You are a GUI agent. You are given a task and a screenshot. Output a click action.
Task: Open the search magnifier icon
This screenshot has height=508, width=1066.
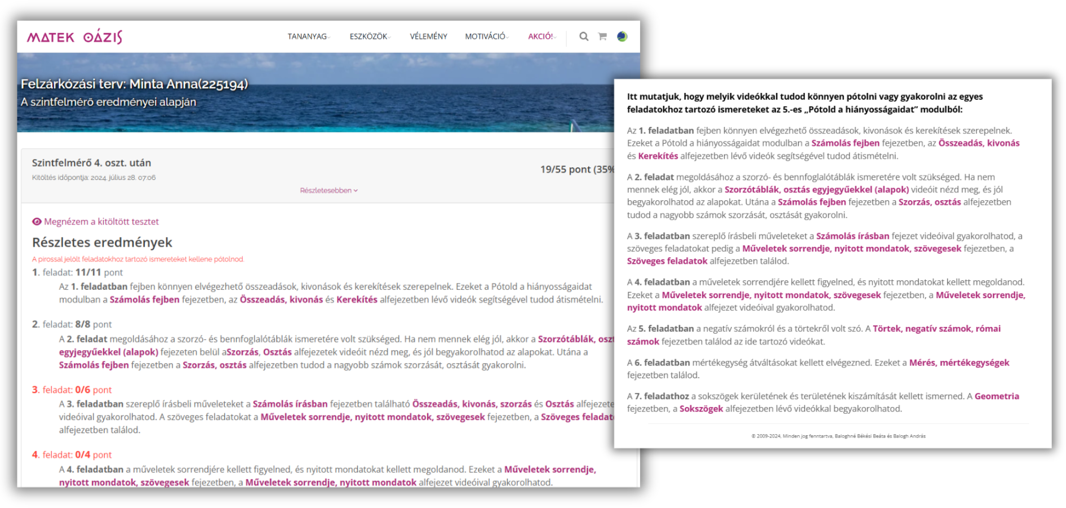click(584, 37)
